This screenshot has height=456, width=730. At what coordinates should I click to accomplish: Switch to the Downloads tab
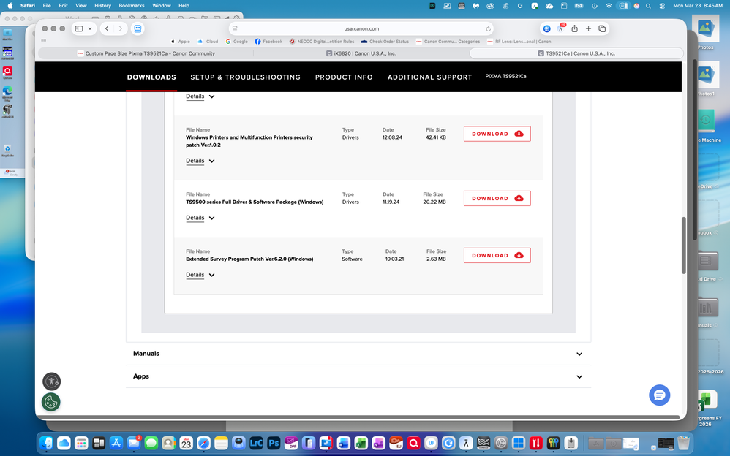151,77
